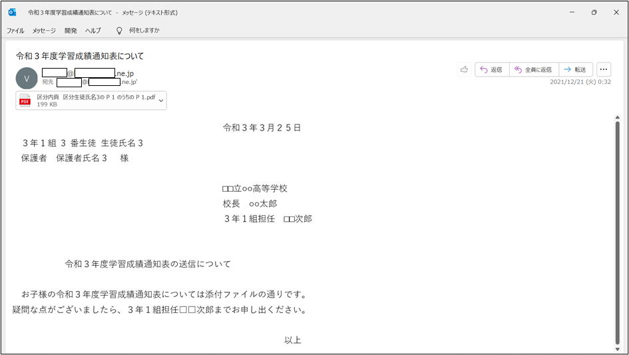This screenshot has height=355, width=629.
Task: Click the scrollbar up arrow
Action: [618, 117]
